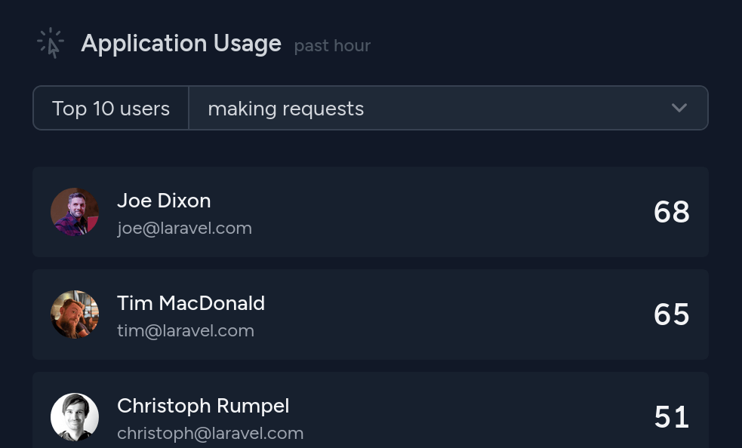Click the joe@laravel.com email address
The width and height of the screenshot is (742, 448).
click(x=184, y=228)
